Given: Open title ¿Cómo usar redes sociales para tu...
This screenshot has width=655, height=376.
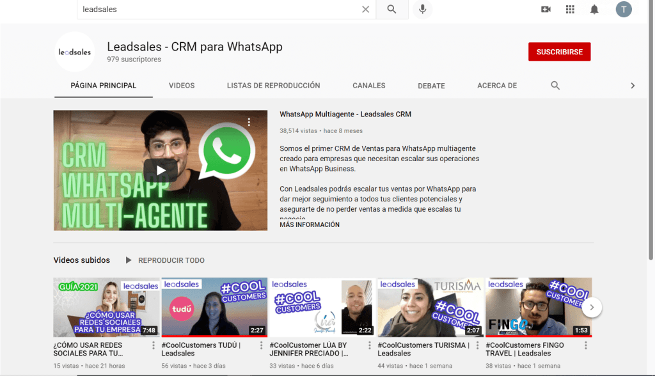Looking at the screenshot, I should (88, 349).
